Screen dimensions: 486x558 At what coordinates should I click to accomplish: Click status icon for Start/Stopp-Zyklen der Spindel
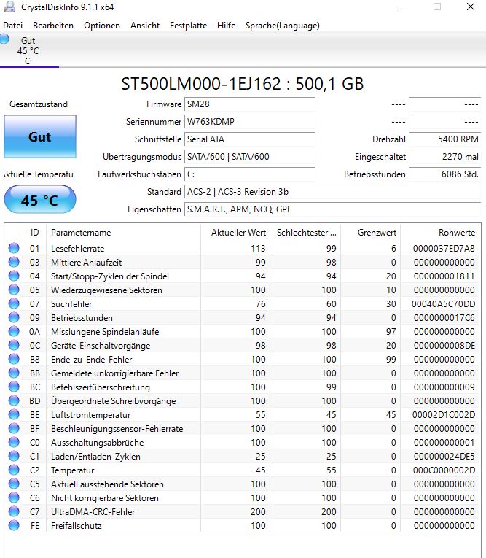click(14, 276)
